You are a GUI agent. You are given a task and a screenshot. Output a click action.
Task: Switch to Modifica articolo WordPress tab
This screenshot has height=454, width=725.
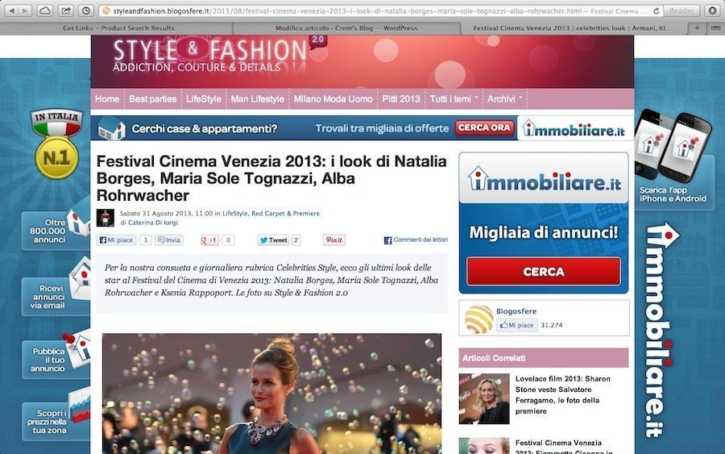click(x=346, y=28)
